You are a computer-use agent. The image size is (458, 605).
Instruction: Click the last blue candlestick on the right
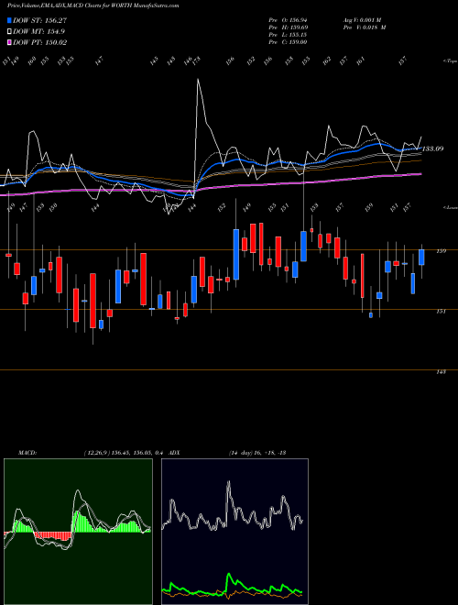click(x=421, y=258)
